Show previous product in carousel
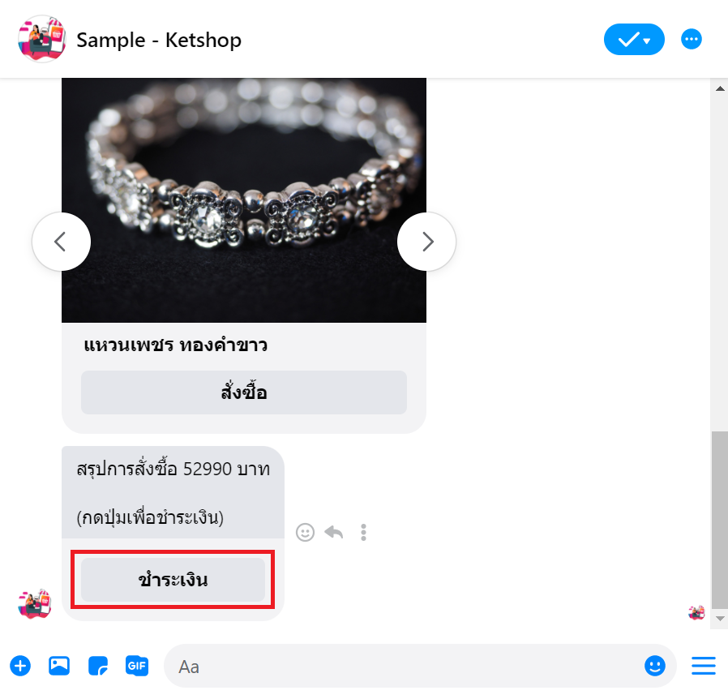The image size is (728, 699). pyautogui.click(x=62, y=242)
